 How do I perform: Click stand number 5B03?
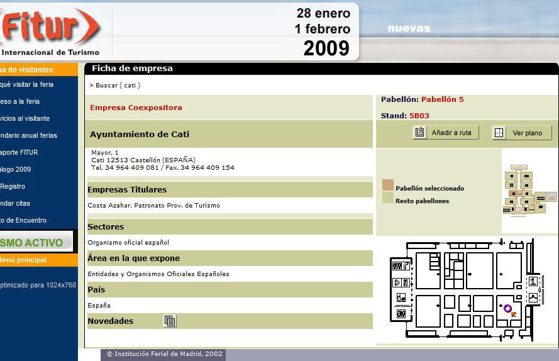coord(419,116)
